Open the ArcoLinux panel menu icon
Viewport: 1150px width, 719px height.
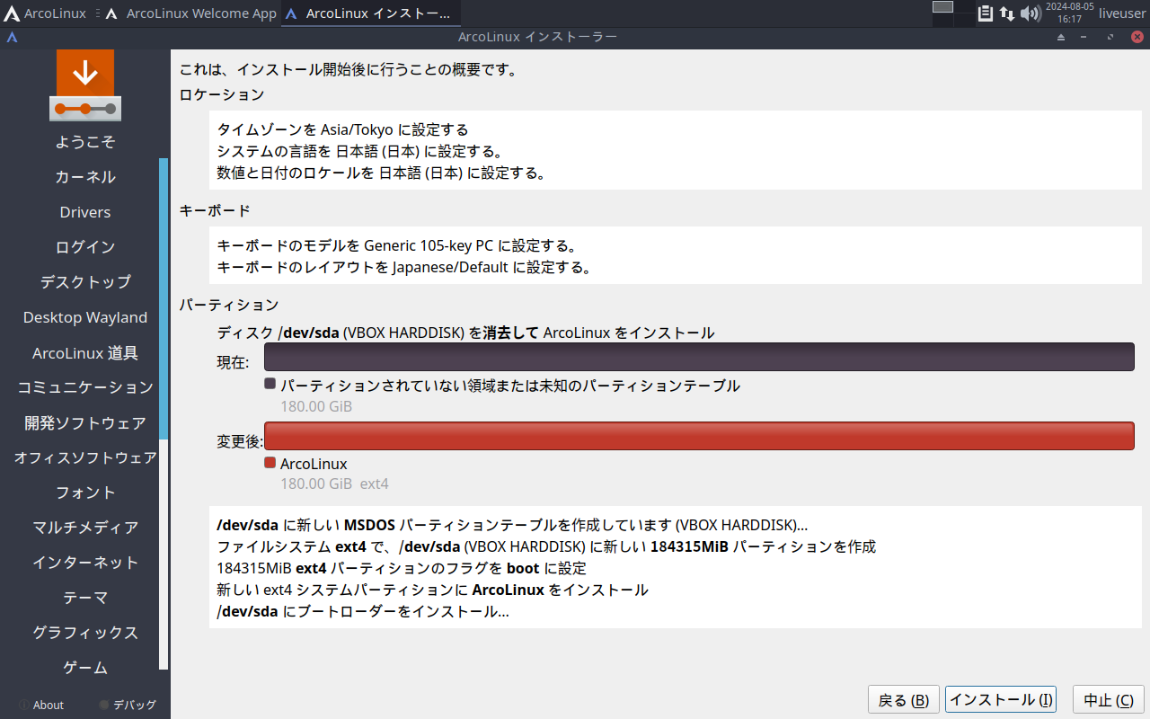[12, 13]
